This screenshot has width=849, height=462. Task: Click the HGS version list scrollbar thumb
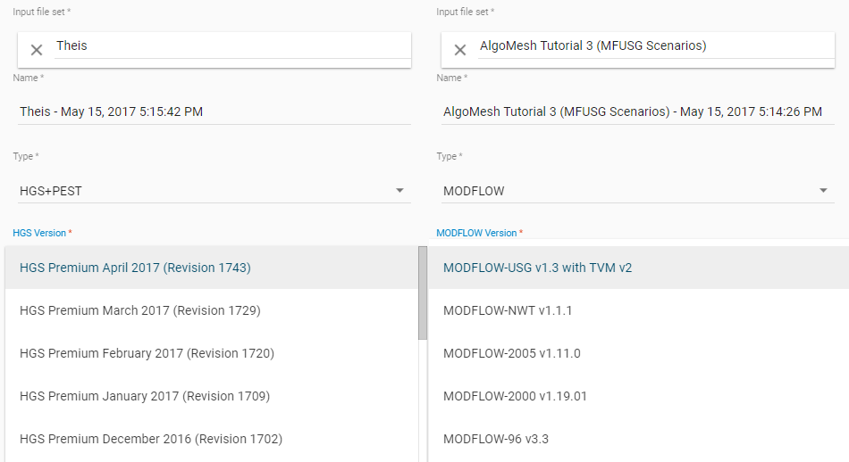423,293
